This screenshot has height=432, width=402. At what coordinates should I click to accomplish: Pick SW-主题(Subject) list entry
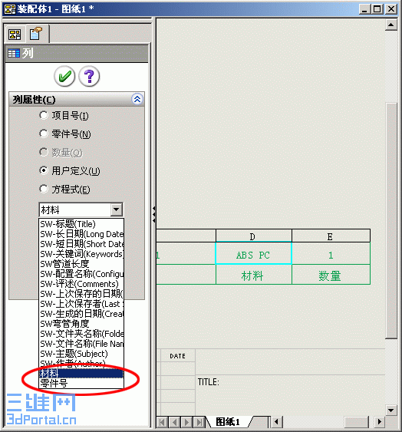pos(81,354)
